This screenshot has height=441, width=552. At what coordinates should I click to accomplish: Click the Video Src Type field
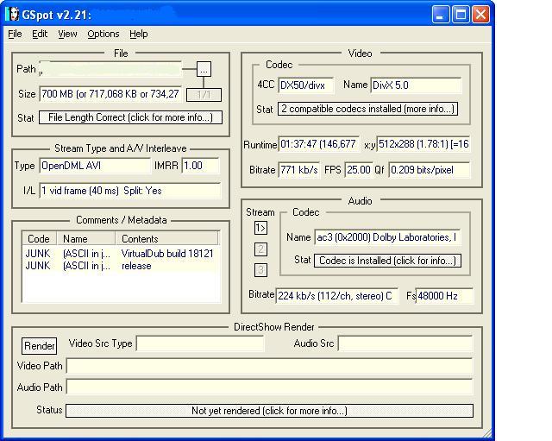coord(200,343)
